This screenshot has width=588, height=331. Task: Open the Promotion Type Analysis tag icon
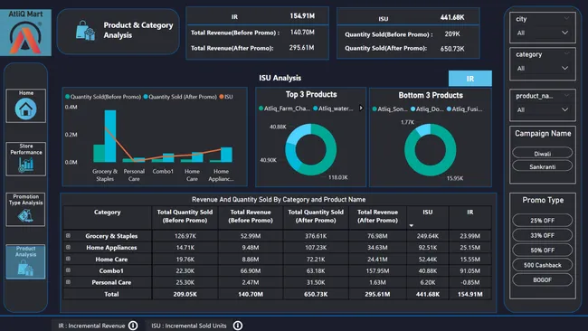(x=25, y=215)
